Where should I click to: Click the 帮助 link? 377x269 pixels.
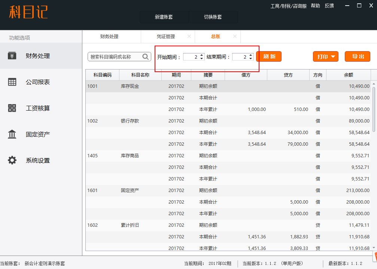(x=315, y=6)
